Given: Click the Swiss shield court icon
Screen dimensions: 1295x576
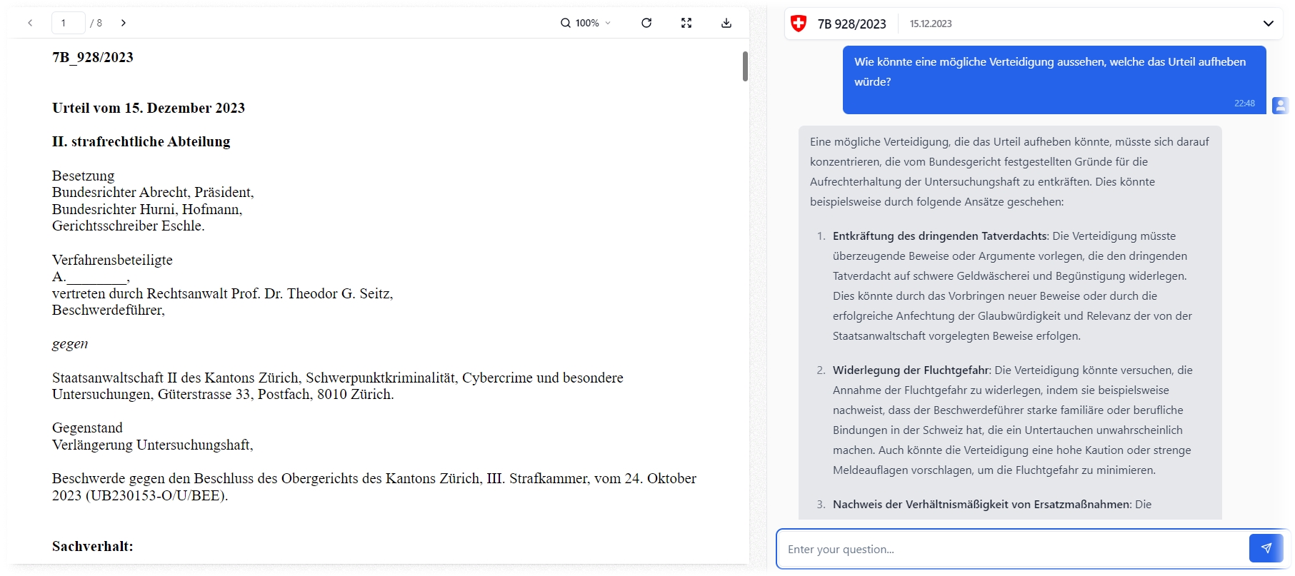Looking at the screenshot, I should (799, 24).
